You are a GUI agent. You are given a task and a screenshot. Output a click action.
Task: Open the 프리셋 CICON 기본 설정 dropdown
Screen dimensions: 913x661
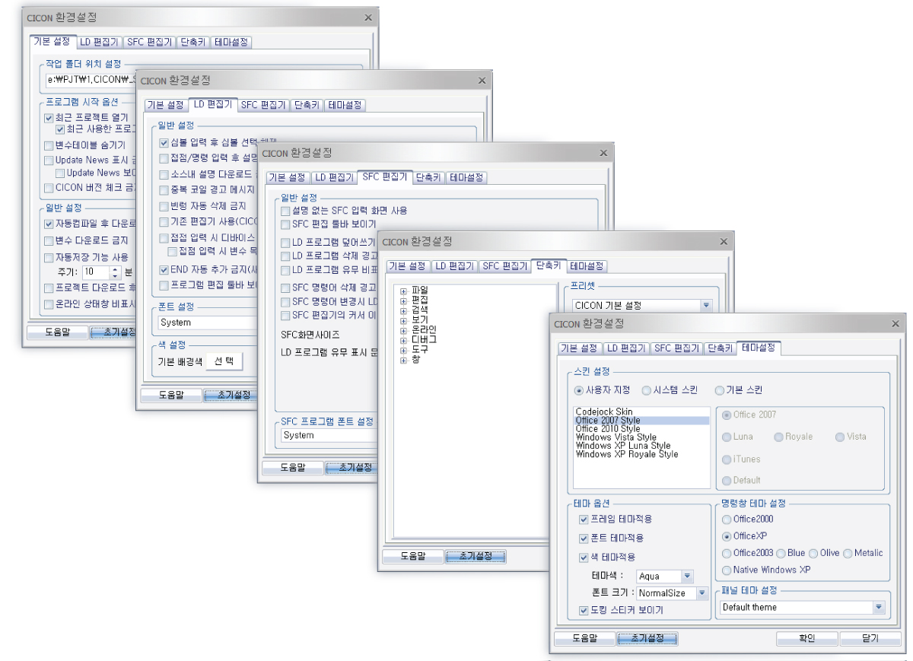point(706,305)
